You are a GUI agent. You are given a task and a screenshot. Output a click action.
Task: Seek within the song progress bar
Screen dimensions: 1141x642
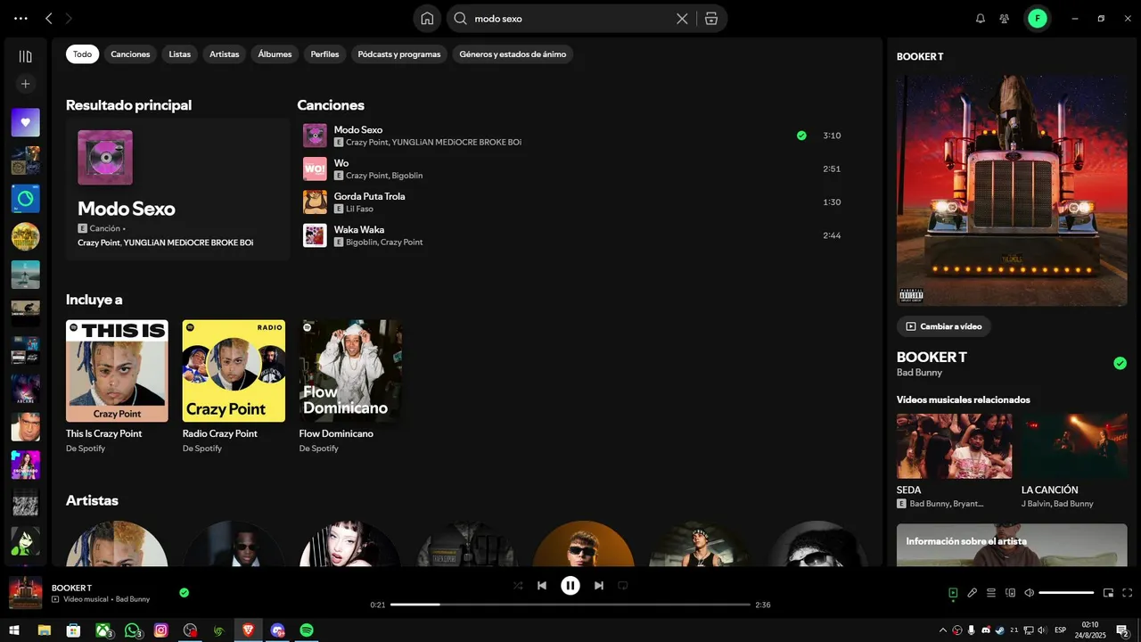(x=570, y=605)
